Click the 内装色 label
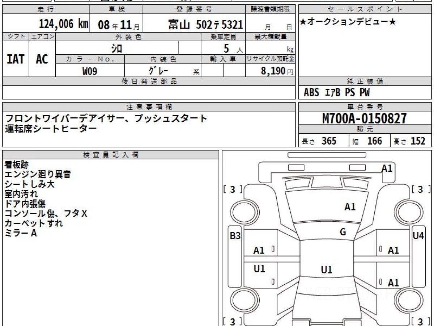This screenshot has height=326, width=434. pyautogui.click(x=163, y=59)
